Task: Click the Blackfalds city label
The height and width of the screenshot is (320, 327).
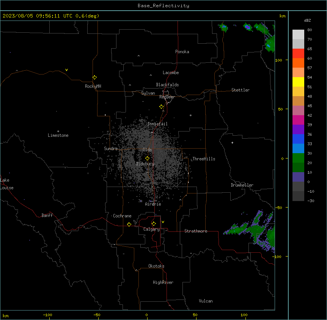Action: [x=167, y=85]
